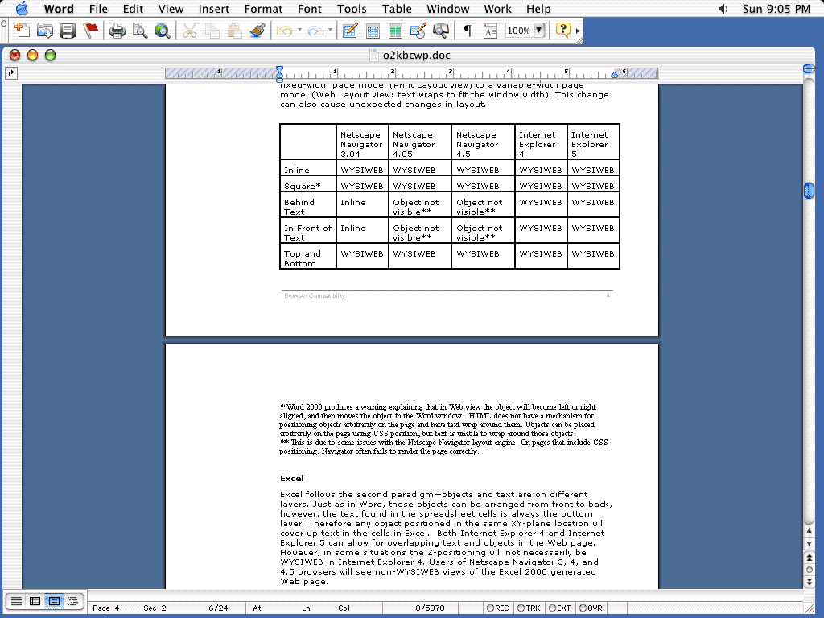Cut the selection with scissors icon
Screen dimensions: 824x618
pos(189,31)
